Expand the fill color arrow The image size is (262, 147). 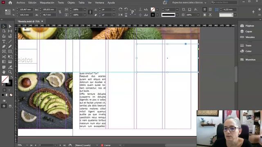pyautogui.click(x=157, y=9)
